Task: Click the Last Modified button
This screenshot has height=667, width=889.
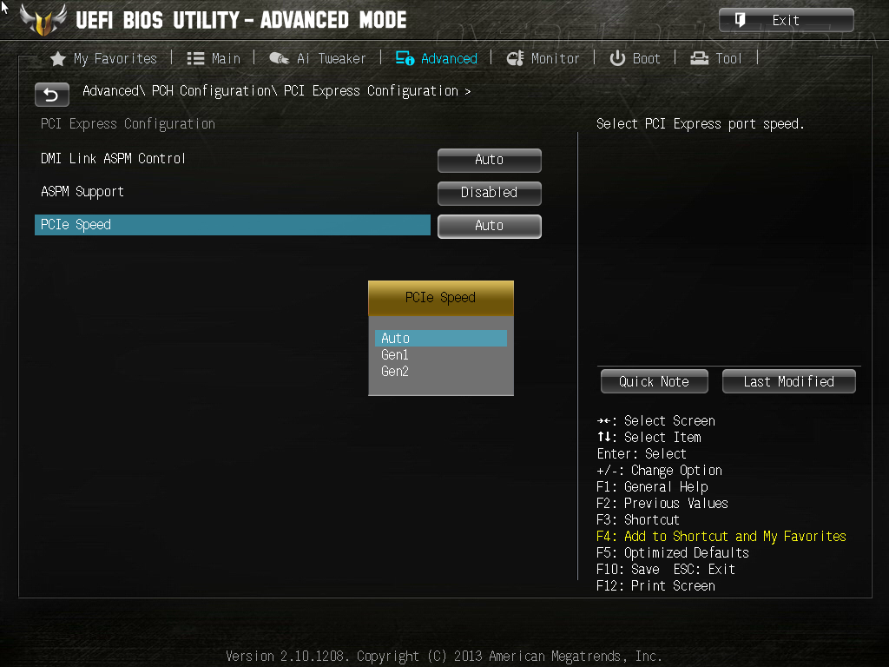Action: click(788, 381)
